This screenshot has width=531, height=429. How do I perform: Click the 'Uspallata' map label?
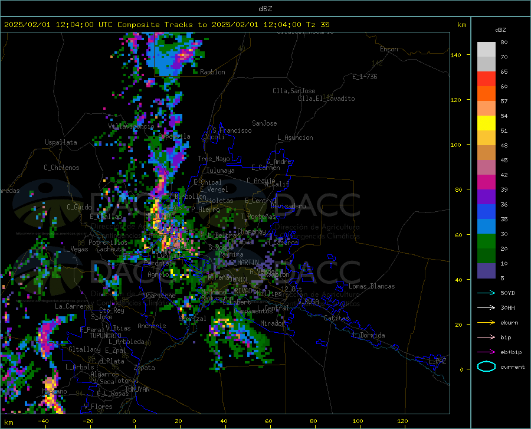[61, 142]
